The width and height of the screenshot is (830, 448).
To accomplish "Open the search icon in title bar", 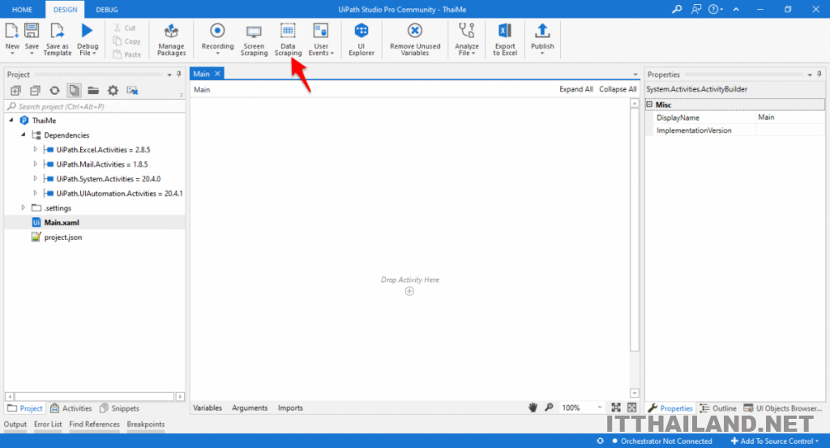I will click(677, 9).
